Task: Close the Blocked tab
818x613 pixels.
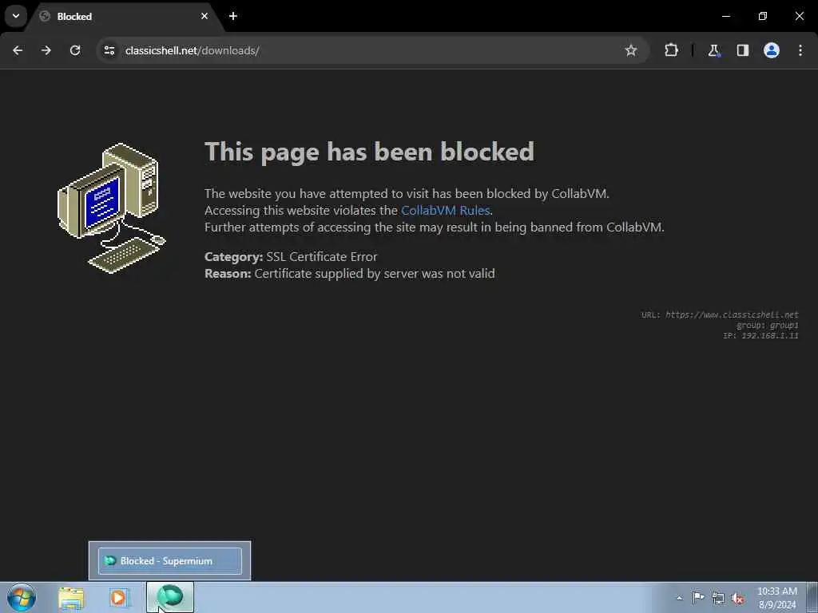Action: tap(204, 16)
